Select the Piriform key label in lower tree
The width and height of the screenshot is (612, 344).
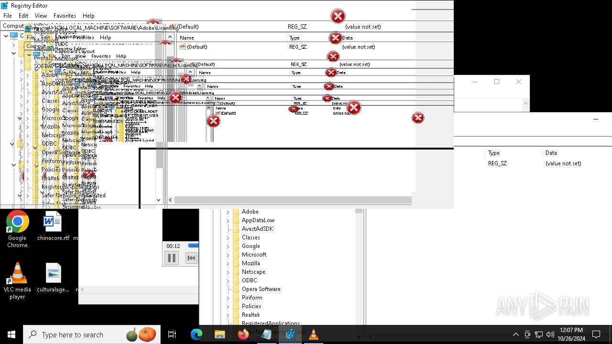tap(251, 298)
